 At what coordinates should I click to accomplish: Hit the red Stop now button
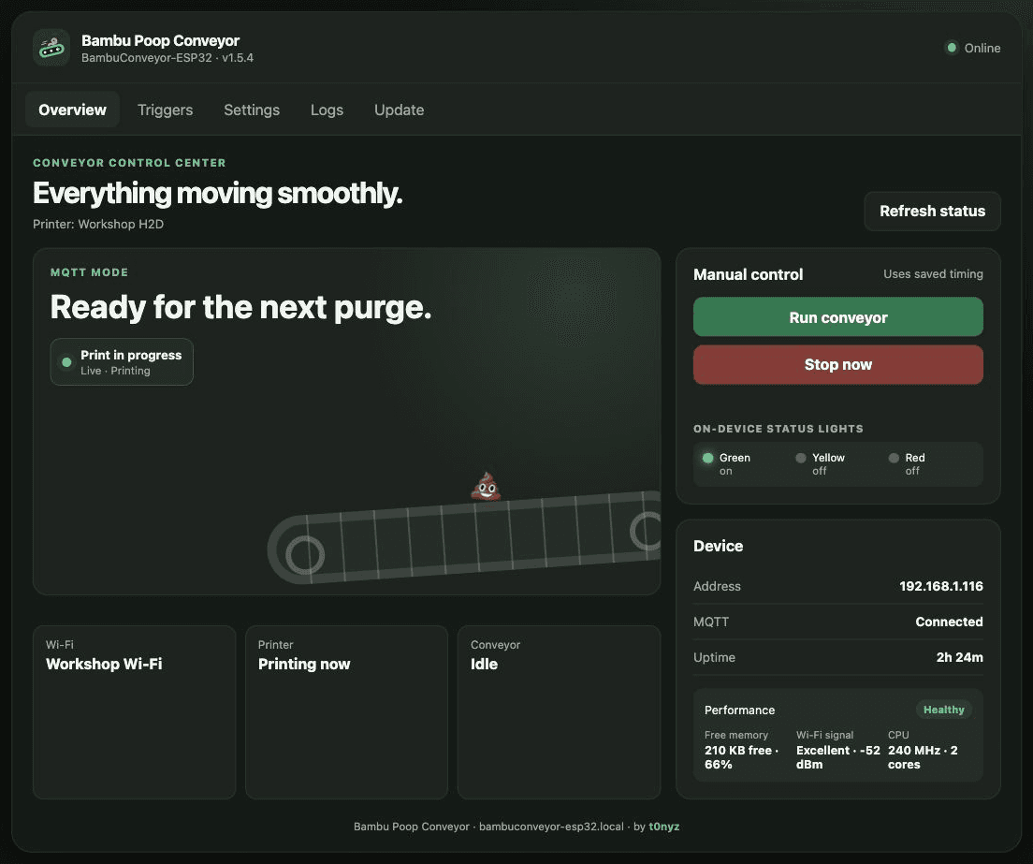click(x=838, y=364)
